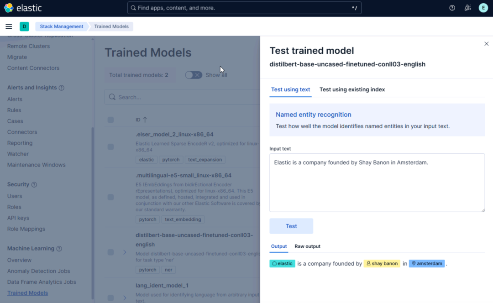Click the shay banon person entity badge

pyautogui.click(x=382, y=263)
